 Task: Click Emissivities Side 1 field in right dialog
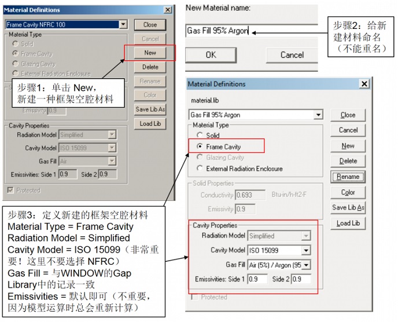click(x=258, y=279)
